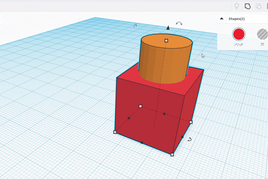Click the curved rotation arrow right of cone
This screenshot has height=179, width=268.
point(179,23)
